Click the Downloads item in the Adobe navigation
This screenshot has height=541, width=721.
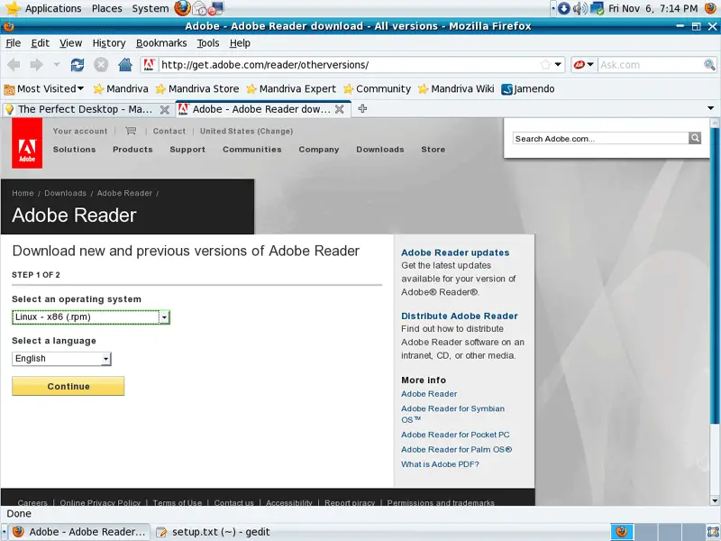click(379, 150)
